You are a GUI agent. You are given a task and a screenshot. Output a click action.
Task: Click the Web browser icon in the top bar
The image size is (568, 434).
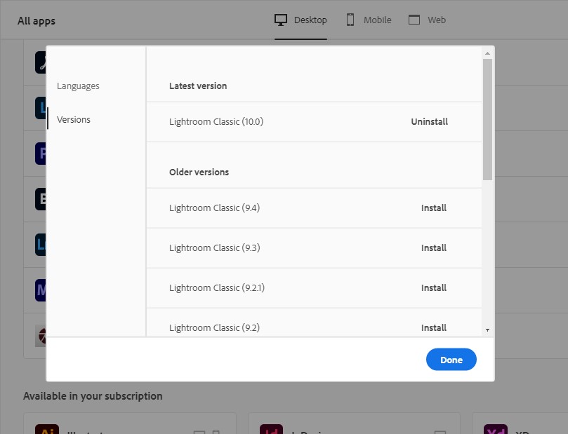click(x=414, y=20)
